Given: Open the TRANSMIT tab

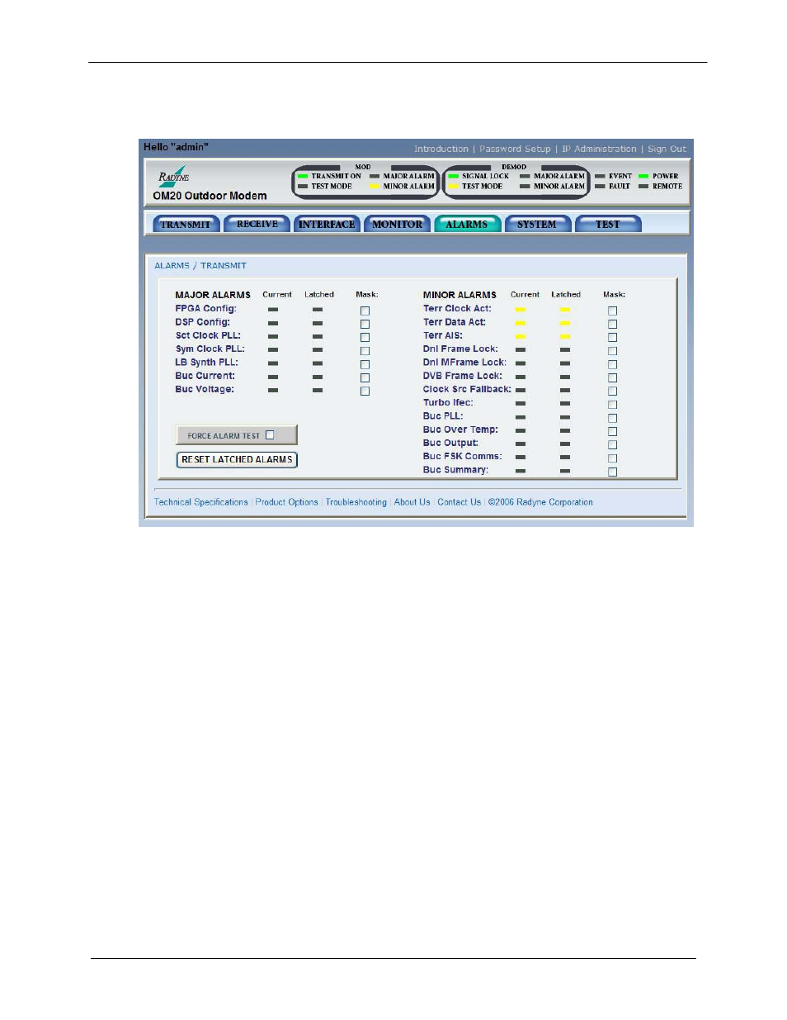Looking at the screenshot, I should tap(186, 224).
